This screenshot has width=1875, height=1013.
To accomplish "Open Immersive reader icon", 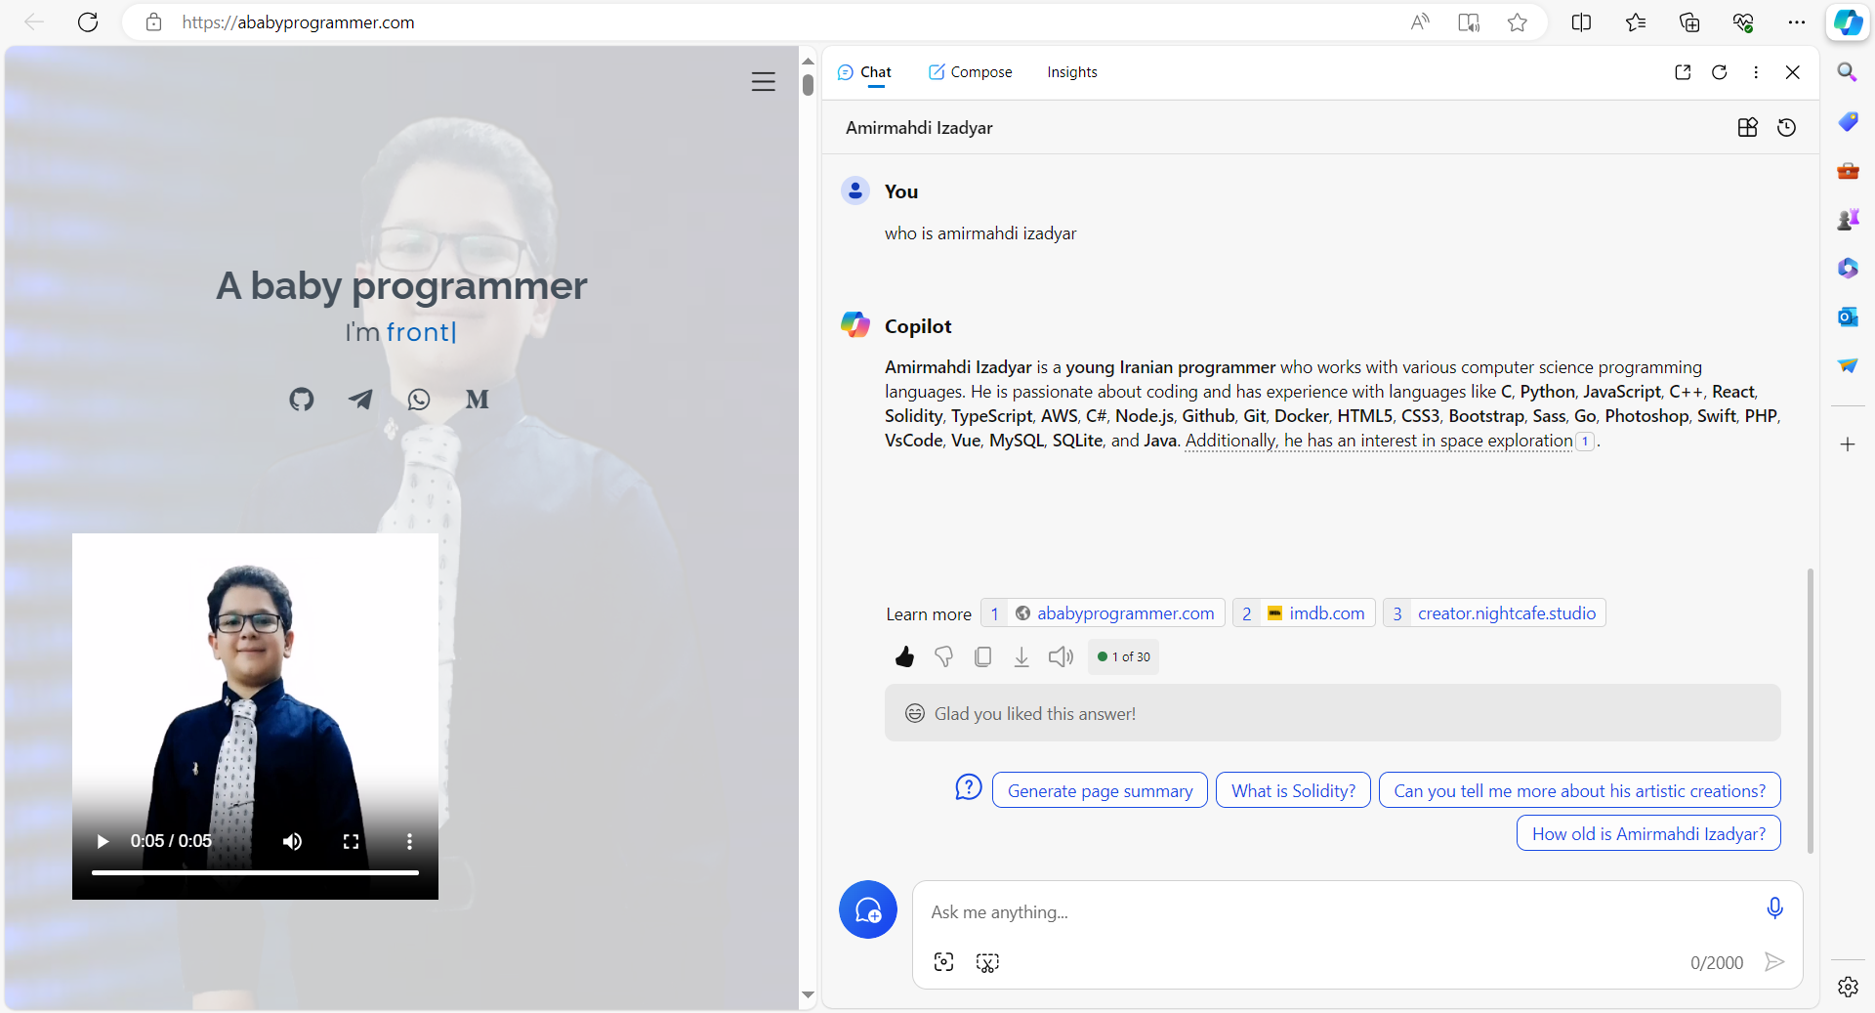I will pyautogui.click(x=1469, y=21).
